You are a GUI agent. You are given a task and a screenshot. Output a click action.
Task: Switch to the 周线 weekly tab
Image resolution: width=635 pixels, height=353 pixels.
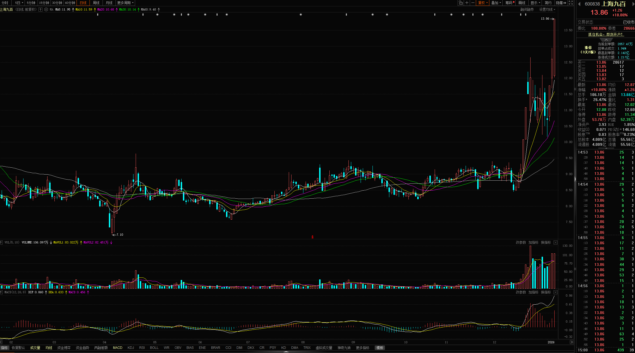pyautogui.click(x=96, y=3)
